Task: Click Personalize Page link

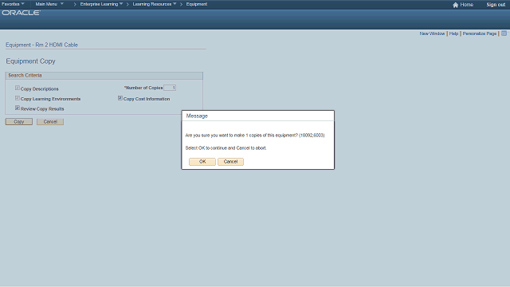Action: coord(480,33)
